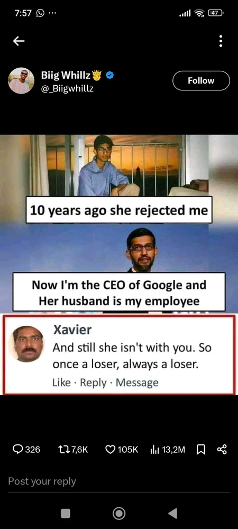Tap the share icon

[222, 449]
